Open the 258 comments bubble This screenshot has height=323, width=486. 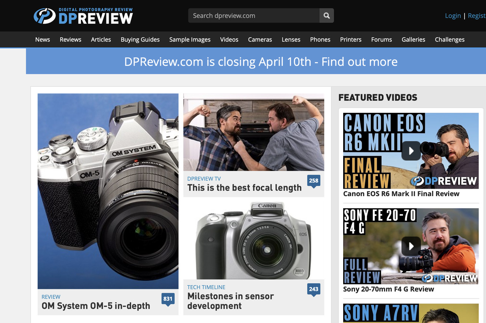pos(313,181)
